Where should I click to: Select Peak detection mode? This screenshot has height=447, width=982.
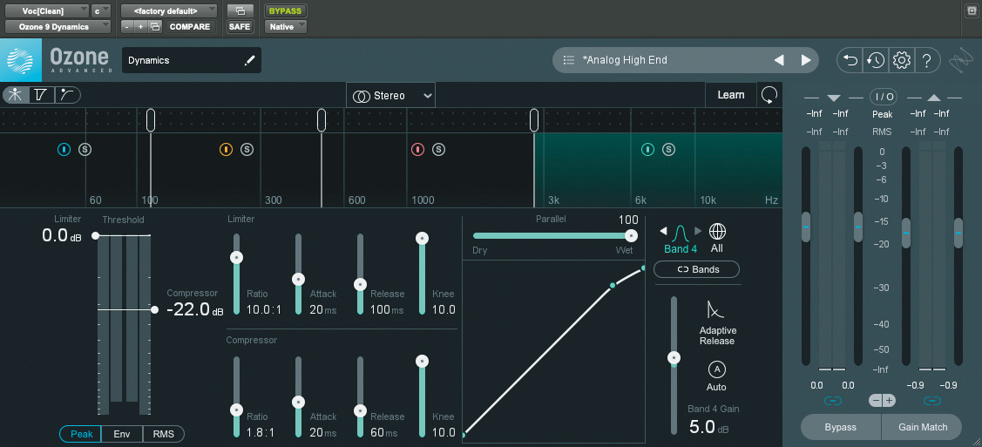pos(81,434)
